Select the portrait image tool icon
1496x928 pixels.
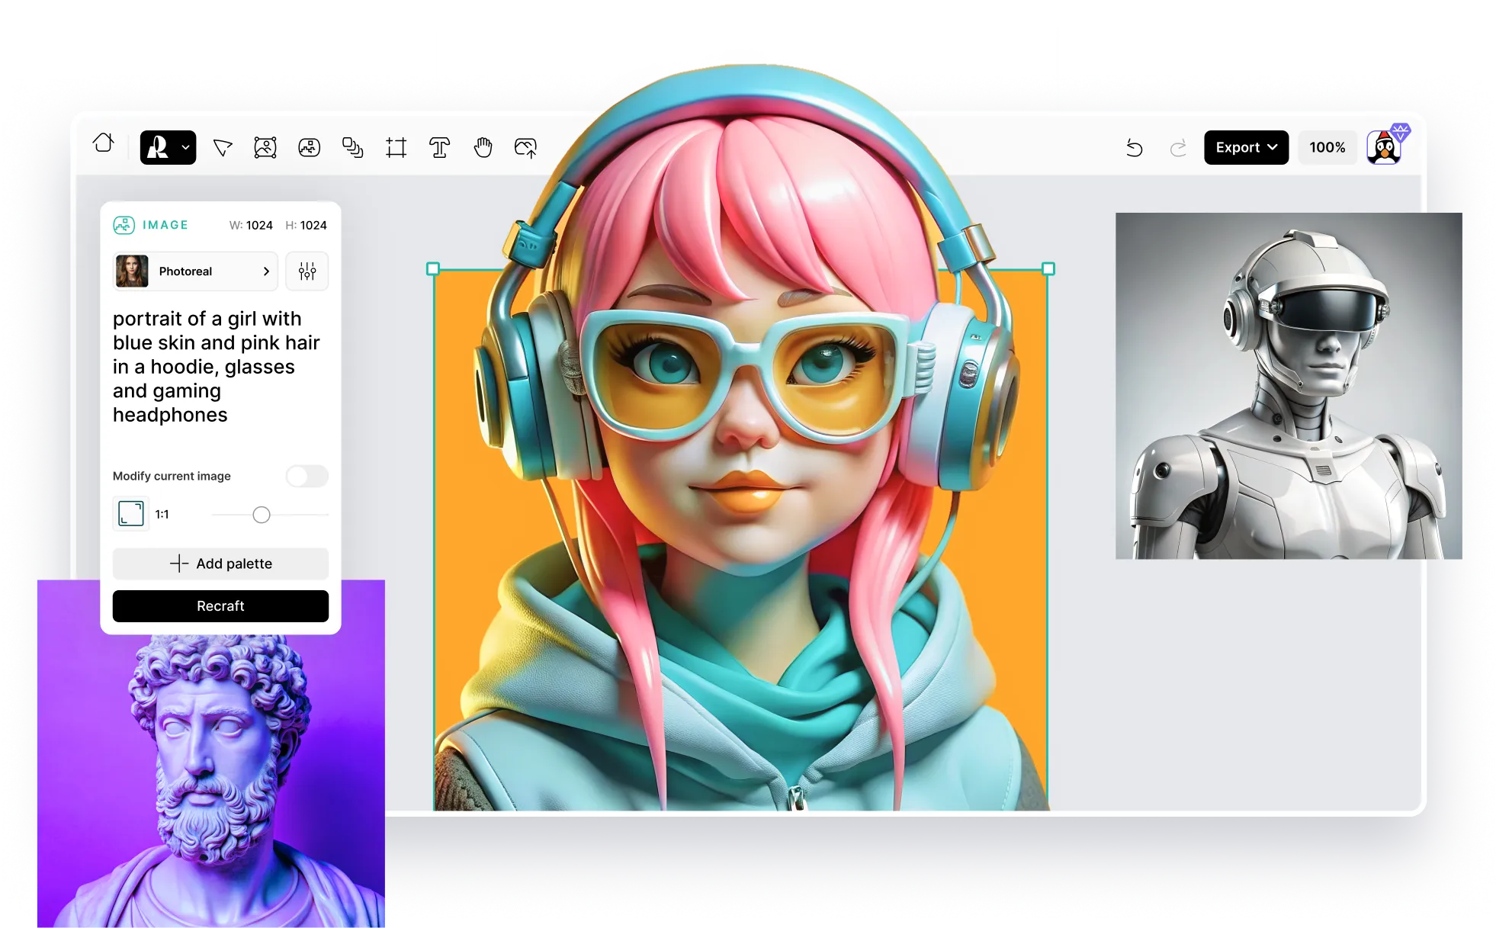coord(265,147)
